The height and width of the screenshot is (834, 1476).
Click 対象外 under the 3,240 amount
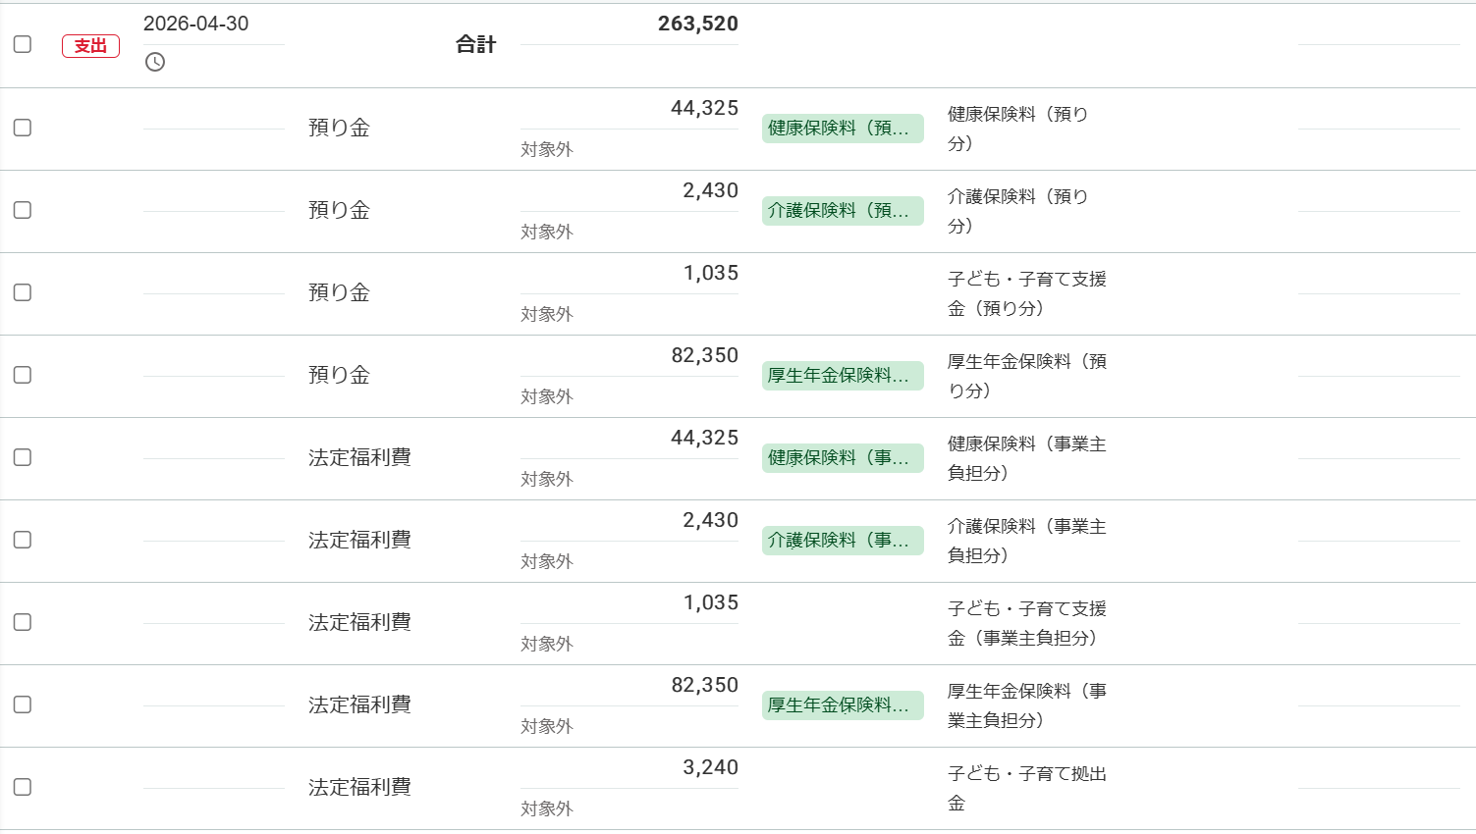[547, 808]
